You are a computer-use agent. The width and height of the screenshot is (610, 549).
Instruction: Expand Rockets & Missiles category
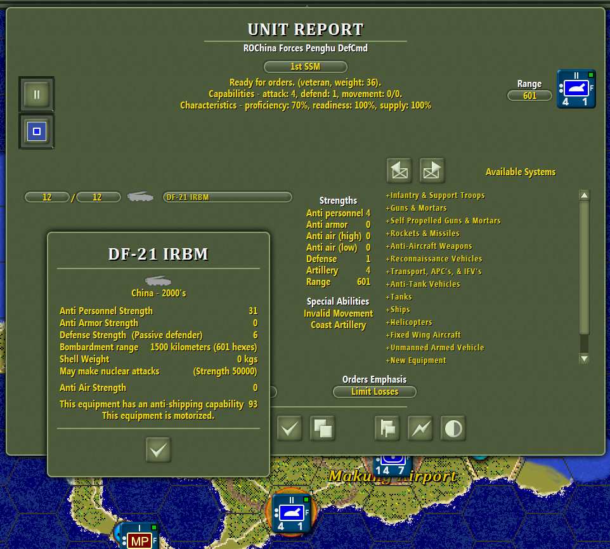[x=422, y=233]
